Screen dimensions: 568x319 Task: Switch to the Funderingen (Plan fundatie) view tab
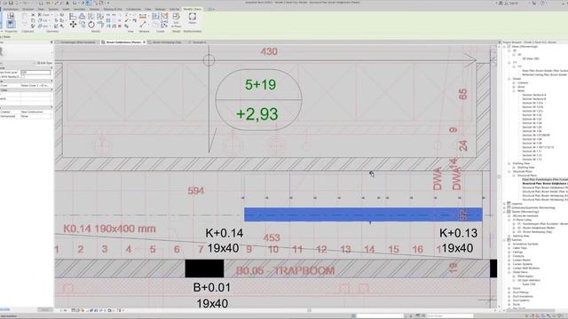click(77, 43)
